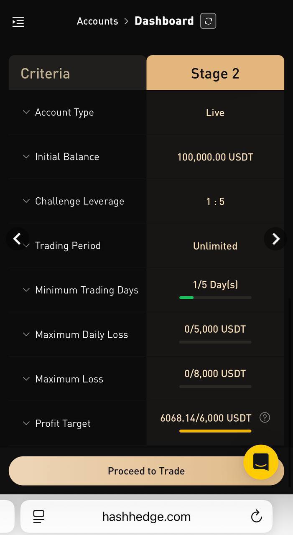
Task: Select the Stage 2 tab
Action: [x=215, y=73]
